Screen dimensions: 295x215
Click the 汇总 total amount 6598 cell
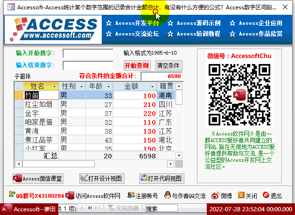click(135, 156)
